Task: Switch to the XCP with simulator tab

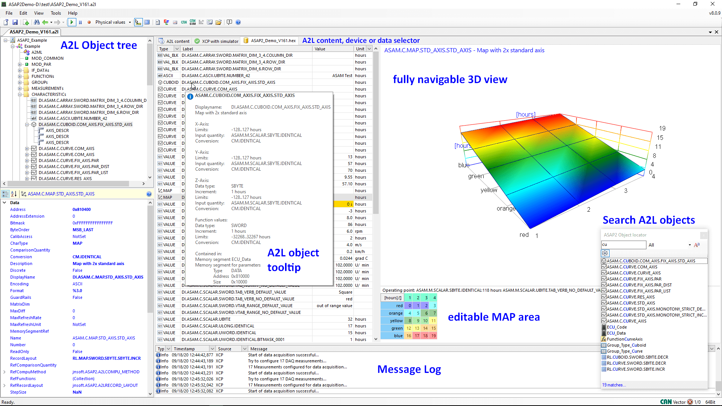Action: click(x=216, y=41)
